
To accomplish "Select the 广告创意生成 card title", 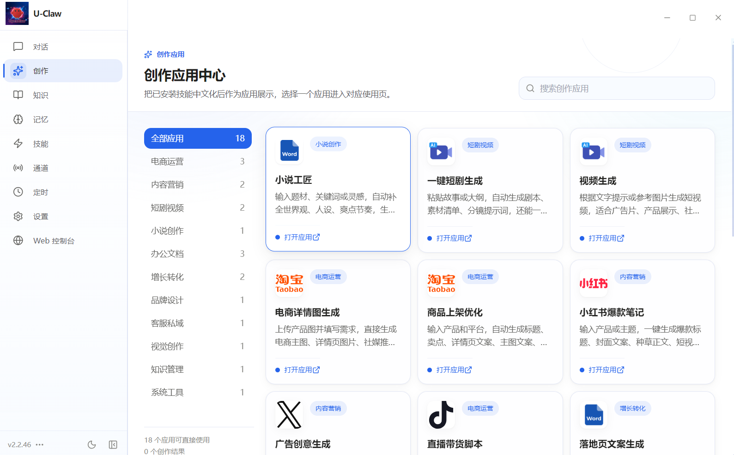I will coord(303,444).
